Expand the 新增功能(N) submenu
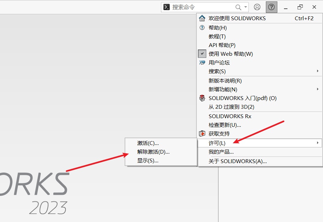The height and width of the screenshot is (222, 323). tap(317, 89)
